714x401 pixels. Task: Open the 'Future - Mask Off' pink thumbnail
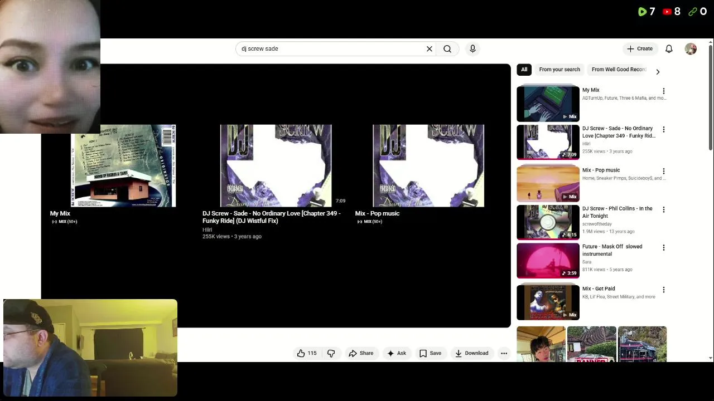(548, 260)
